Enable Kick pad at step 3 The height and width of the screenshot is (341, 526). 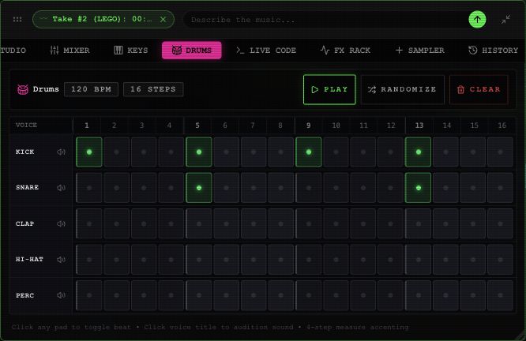(144, 152)
